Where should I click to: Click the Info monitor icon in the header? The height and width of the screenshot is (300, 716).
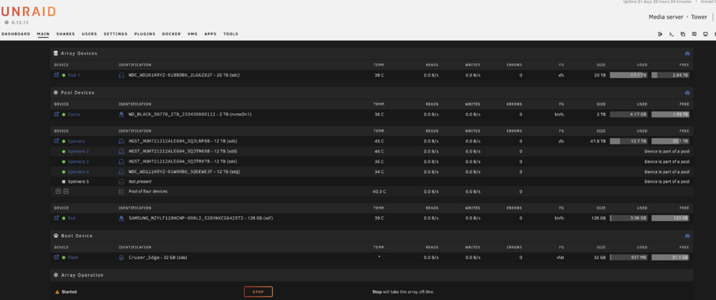tap(705, 34)
